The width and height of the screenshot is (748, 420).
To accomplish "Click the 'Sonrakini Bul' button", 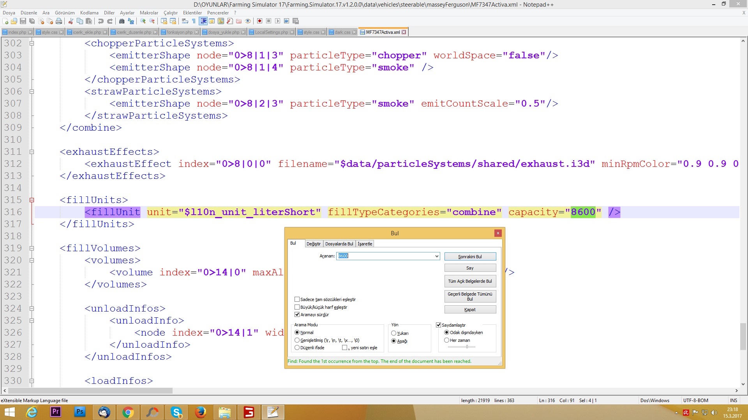I will [x=470, y=257].
